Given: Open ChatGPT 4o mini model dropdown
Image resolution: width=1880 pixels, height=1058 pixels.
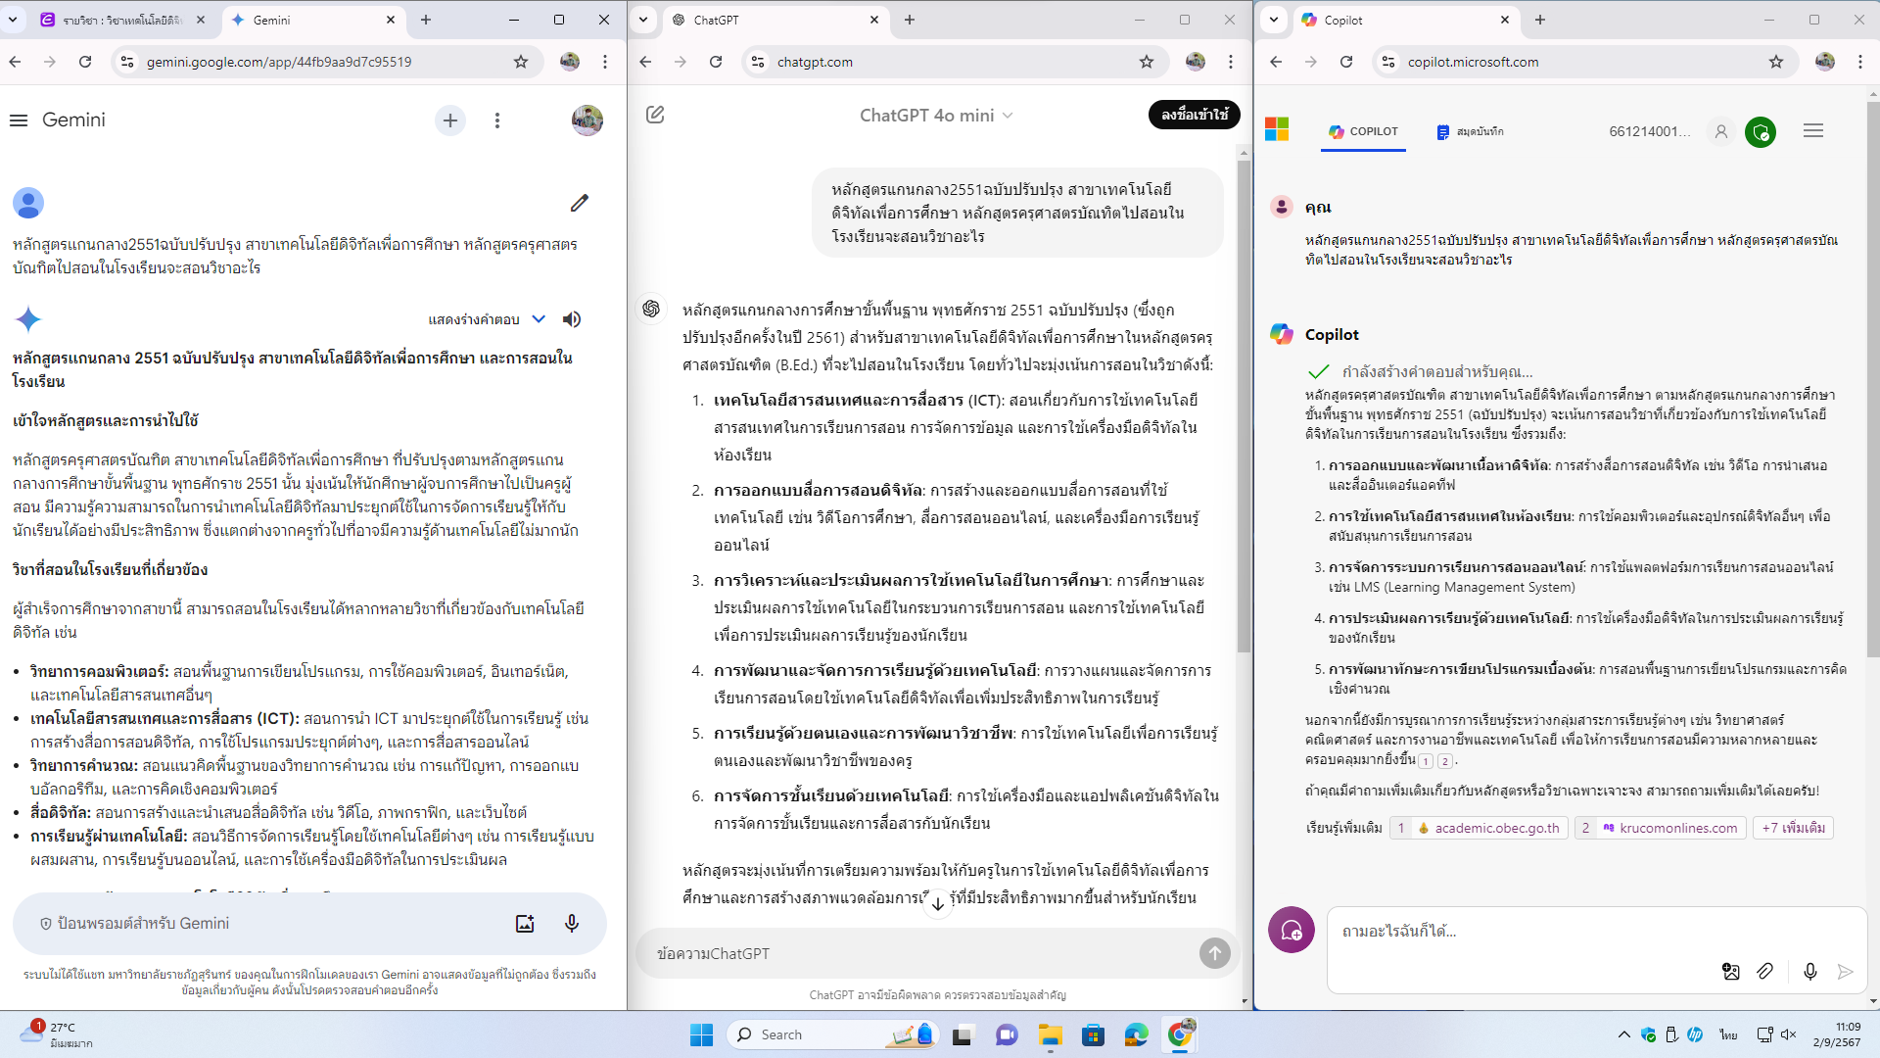Looking at the screenshot, I should point(935,116).
